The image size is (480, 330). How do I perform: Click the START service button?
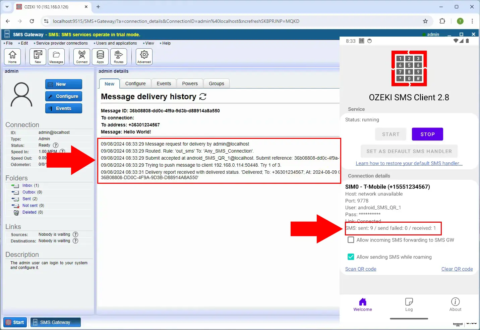pos(391,134)
